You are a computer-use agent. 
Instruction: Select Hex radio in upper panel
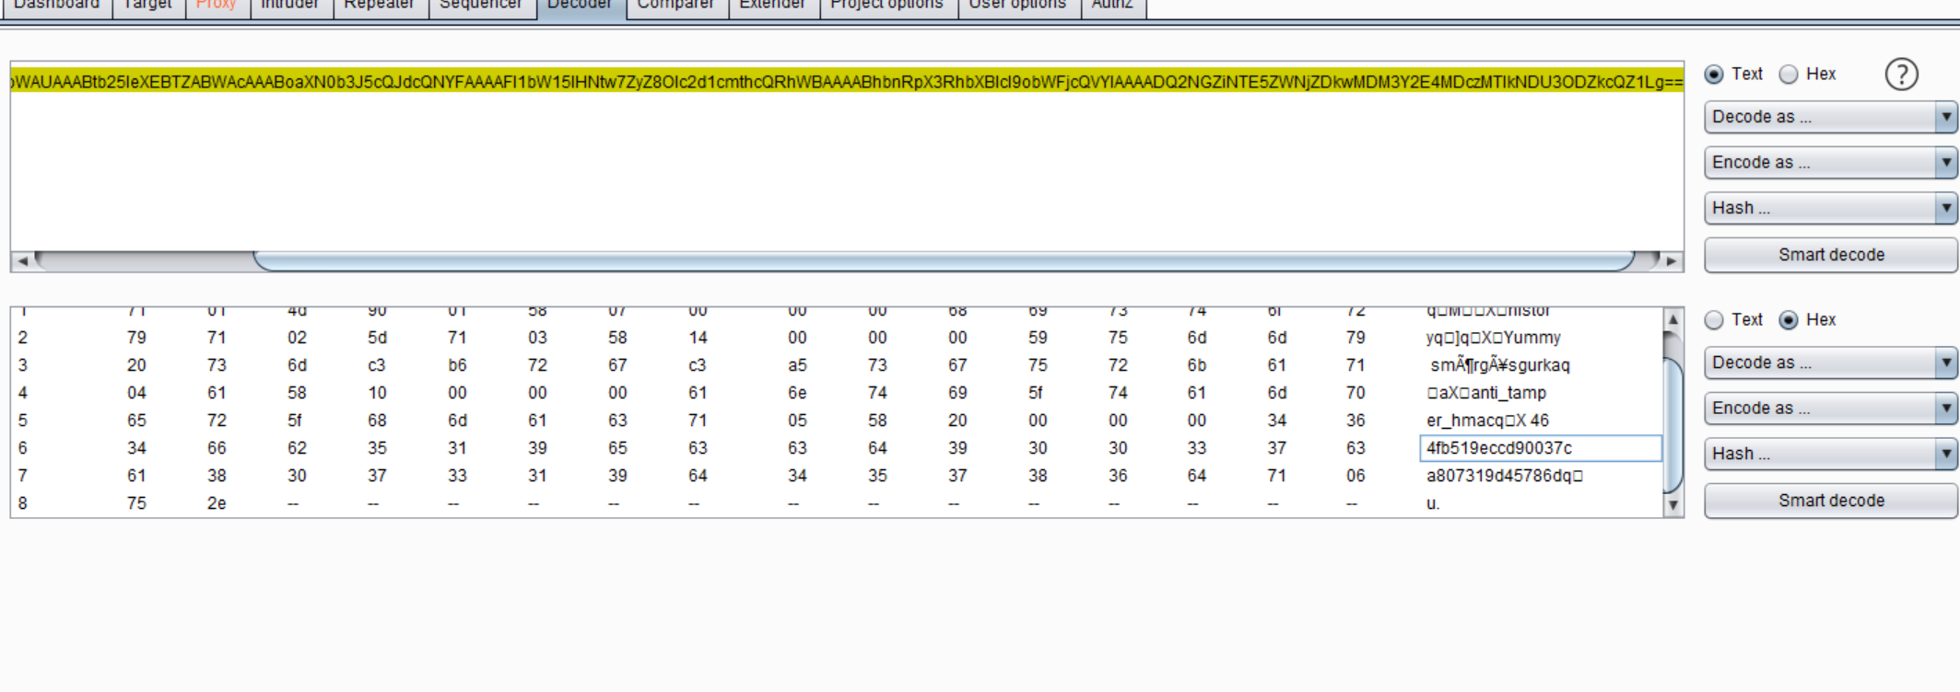coord(1789,75)
